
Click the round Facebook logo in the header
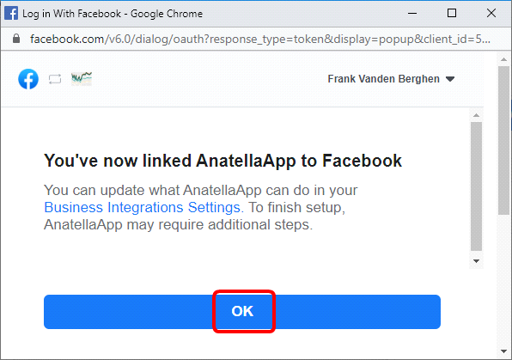[28, 79]
